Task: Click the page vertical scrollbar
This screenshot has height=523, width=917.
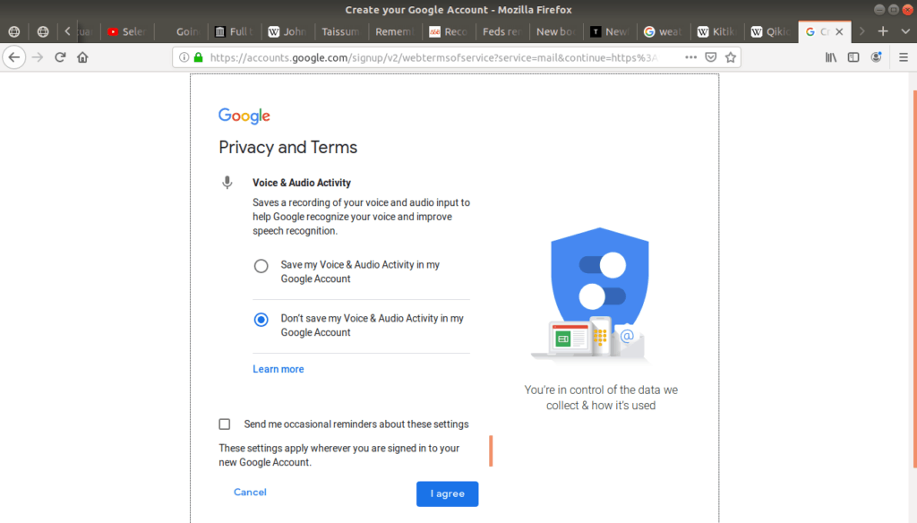Action: (914, 279)
